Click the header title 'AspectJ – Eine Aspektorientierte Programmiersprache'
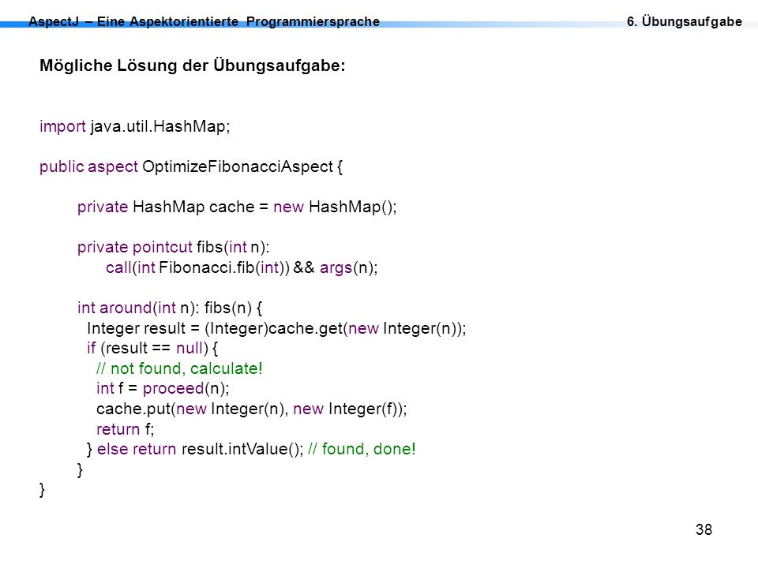Viewport: 758px width, 568px height. [x=204, y=22]
